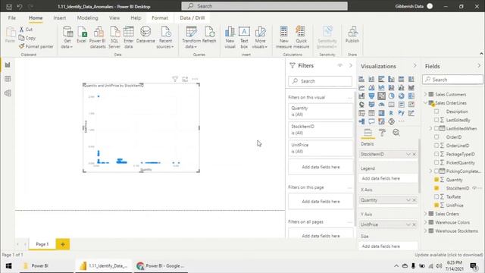
Task: Collapse the Filters pane with chevron
Action: (350, 66)
